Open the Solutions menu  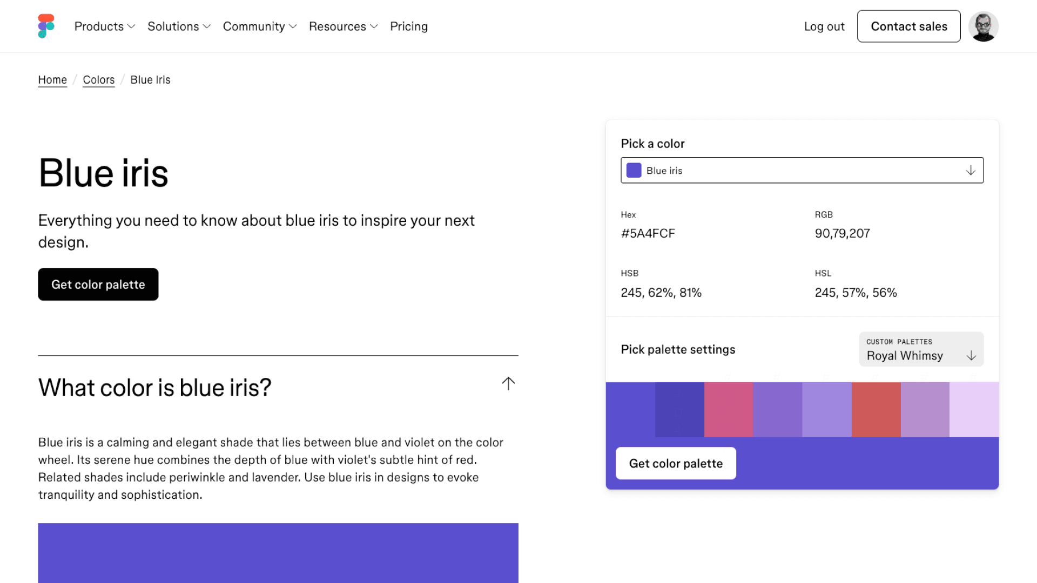click(x=179, y=26)
